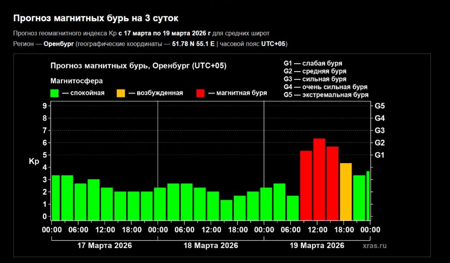Click the G5 label on right axis
This screenshot has width=450, height=263.
(x=379, y=106)
